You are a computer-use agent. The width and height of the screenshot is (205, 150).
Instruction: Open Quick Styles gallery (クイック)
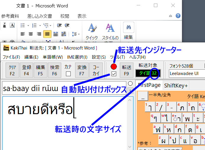[92, 32]
